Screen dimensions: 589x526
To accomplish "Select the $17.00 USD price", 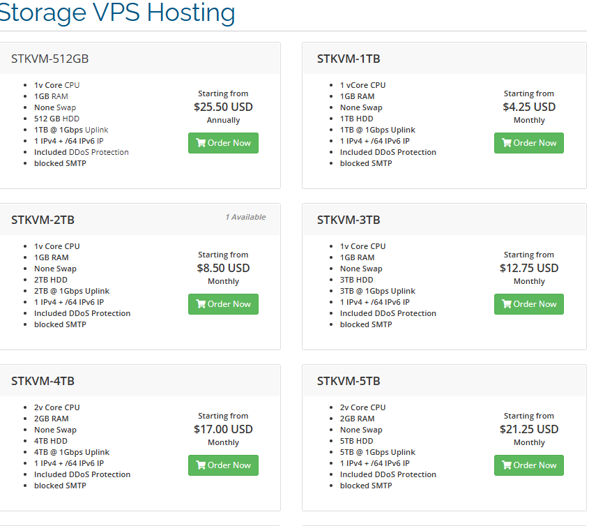I will point(223,429).
